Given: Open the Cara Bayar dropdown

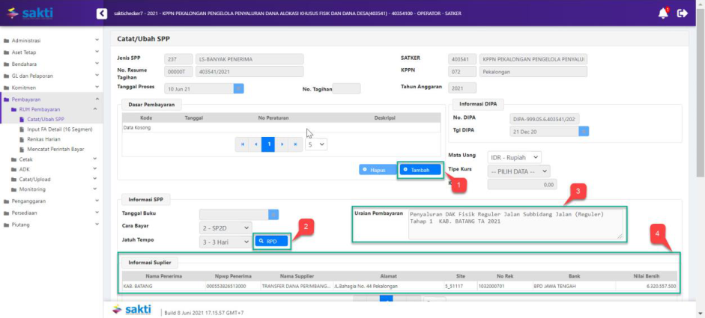Looking at the screenshot, I should tap(225, 227).
